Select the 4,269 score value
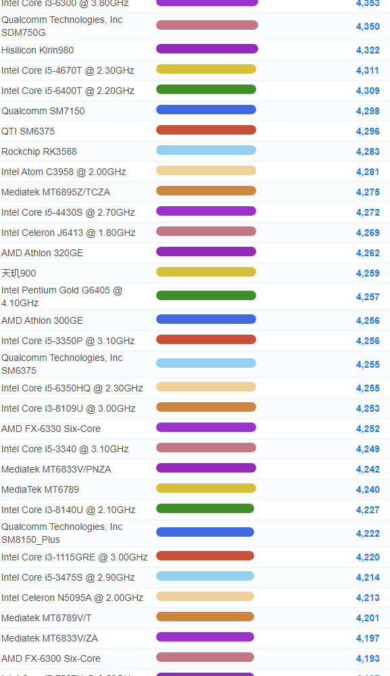This screenshot has height=676, width=390. (x=368, y=233)
